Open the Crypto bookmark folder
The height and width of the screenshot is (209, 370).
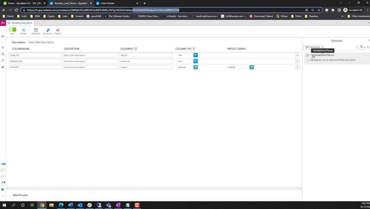point(49,16)
